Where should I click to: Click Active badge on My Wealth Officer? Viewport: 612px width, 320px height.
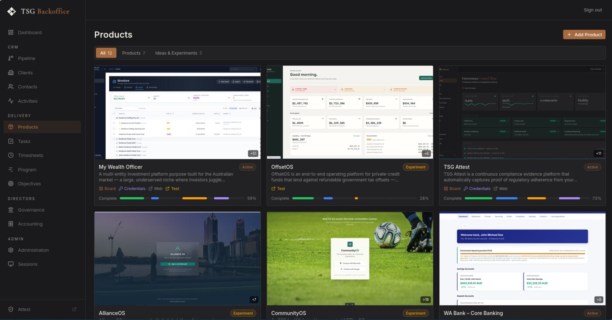point(247,167)
